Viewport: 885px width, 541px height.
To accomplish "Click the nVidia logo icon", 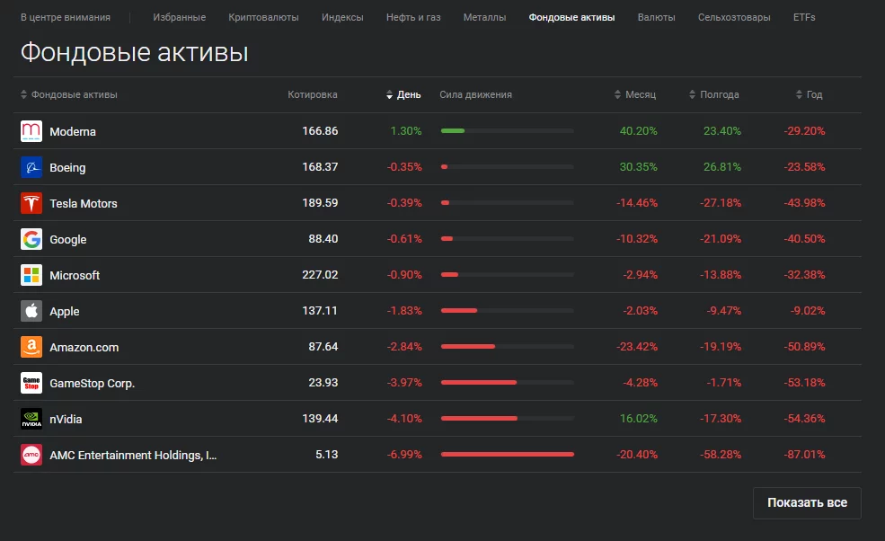I will pos(31,419).
